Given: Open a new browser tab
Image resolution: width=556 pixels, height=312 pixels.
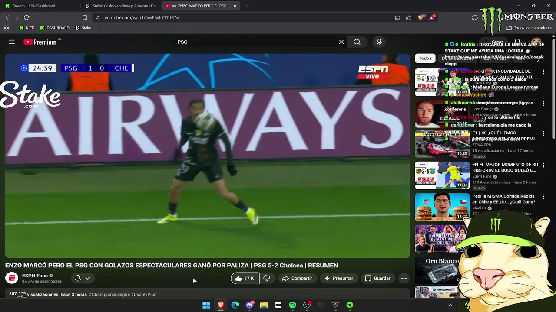Looking at the screenshot, I should point(247,6).
